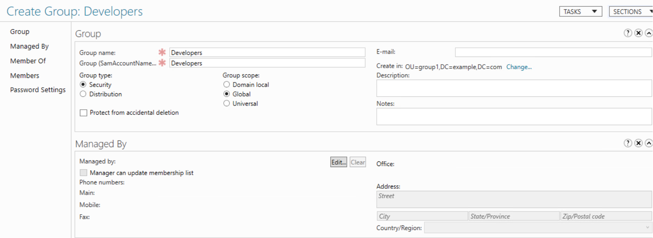Click the Change... link for Create in
This screenshot has width=653, height=238.
click(x=519, y=67)
